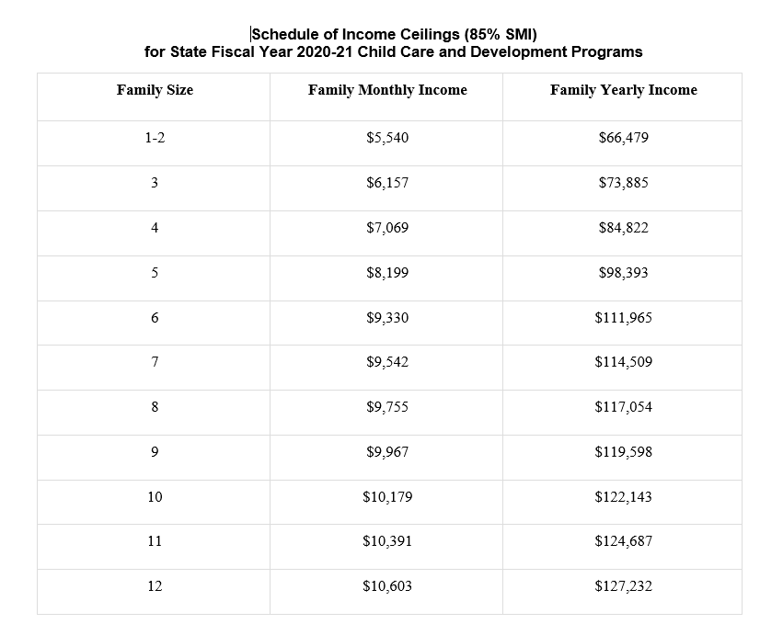Select the $119,598 yearly income value
Image resolution: width=783 pixels, height=635 pixels.
624,452
